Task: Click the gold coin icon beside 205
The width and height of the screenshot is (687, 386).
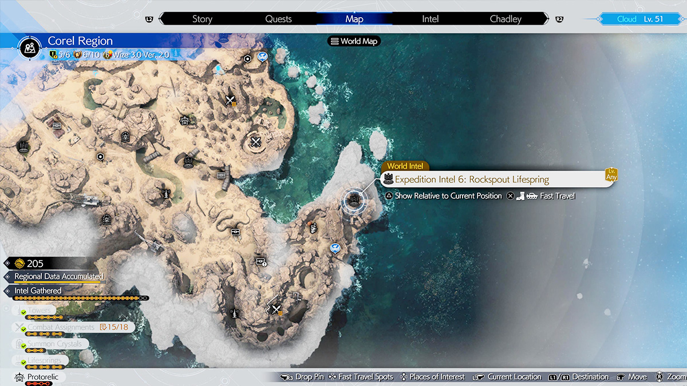Action: 19,264
